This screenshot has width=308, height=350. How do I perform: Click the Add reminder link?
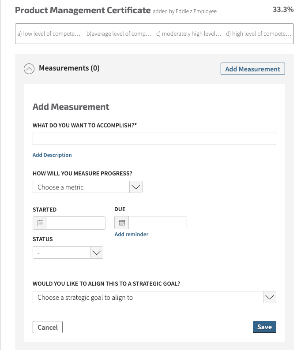point(131,235)
